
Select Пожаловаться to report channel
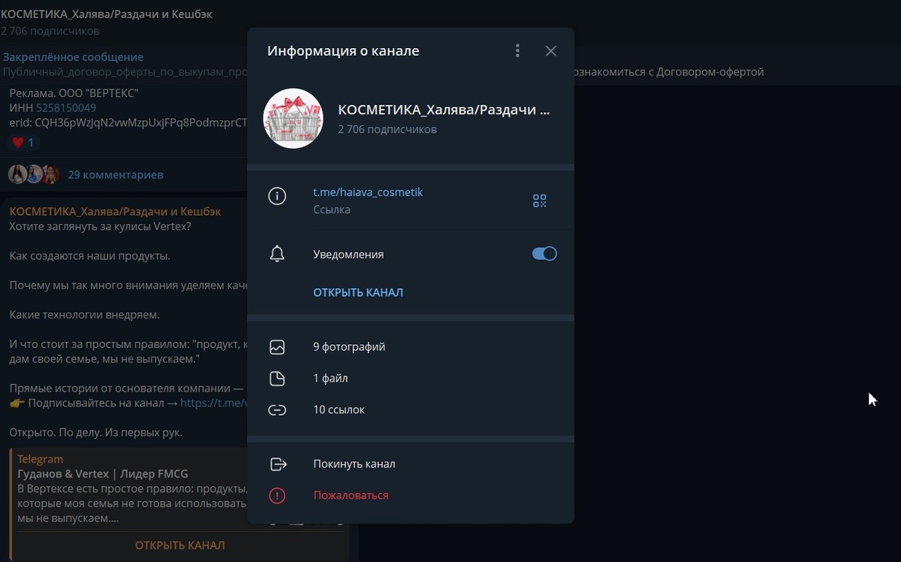point(411,496)
